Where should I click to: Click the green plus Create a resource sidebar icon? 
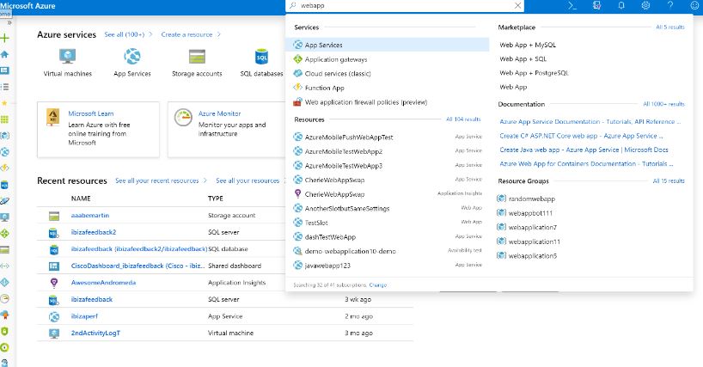pos(5,38)
